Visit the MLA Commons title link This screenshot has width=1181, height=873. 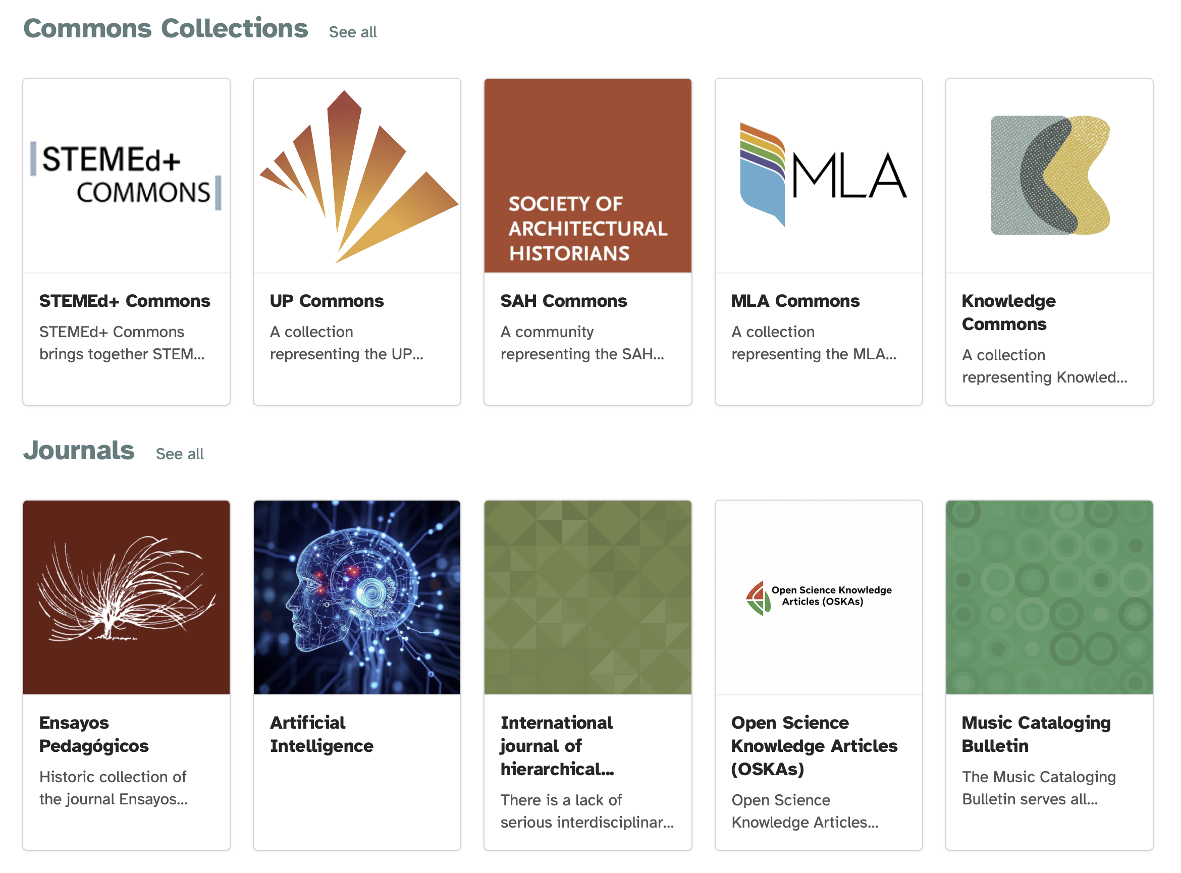[x=795, y=301]
